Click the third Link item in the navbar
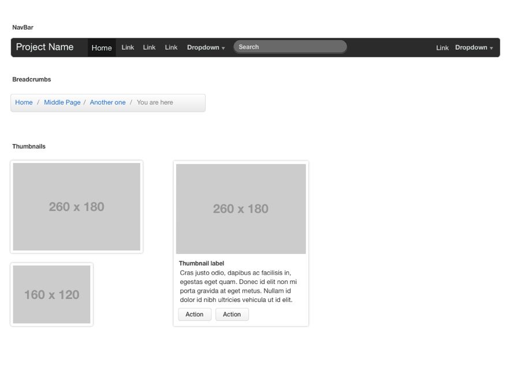Image resolution: width=511 pixels, height=384 pixels. [x=171, y=47]
